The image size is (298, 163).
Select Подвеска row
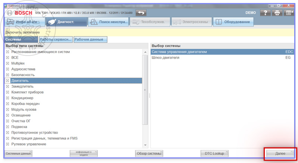(x=73, y=127)
